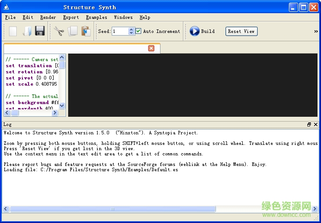Click the New file toolbar icon
This screenshot has height=223, width=321.
click(13, 31)
